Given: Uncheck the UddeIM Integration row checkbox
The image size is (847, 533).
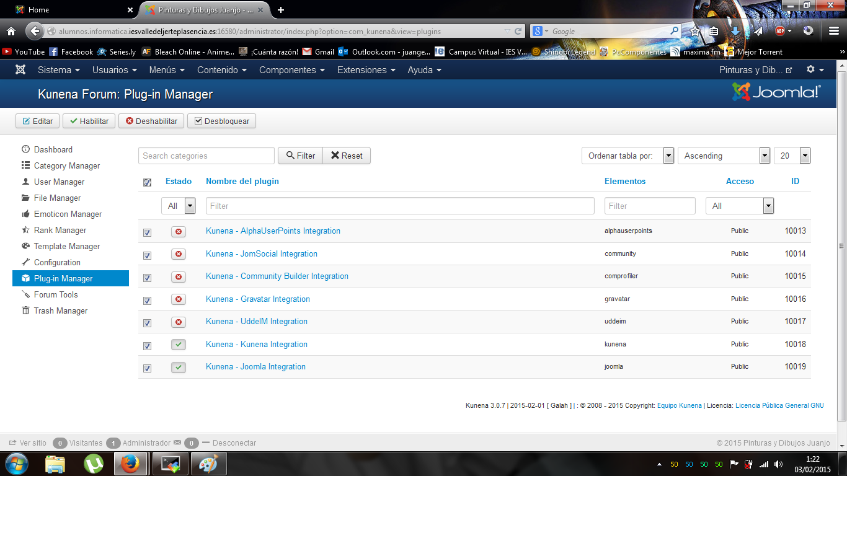Looking at the screenshot, I should tap(147, 323).
